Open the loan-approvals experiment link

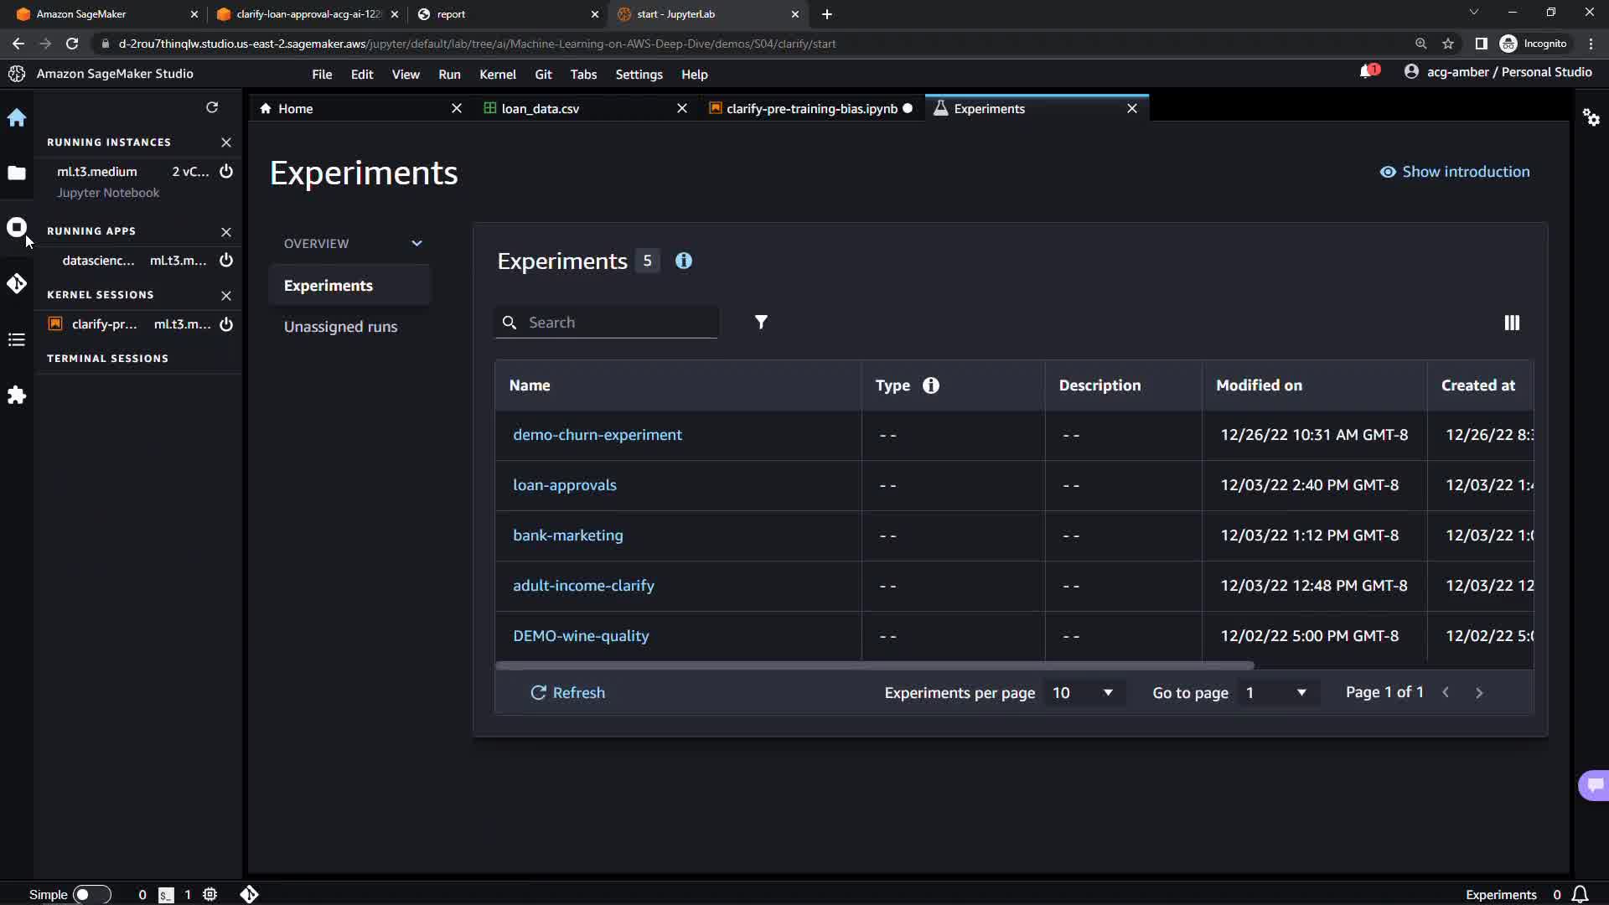click(564, 485)
